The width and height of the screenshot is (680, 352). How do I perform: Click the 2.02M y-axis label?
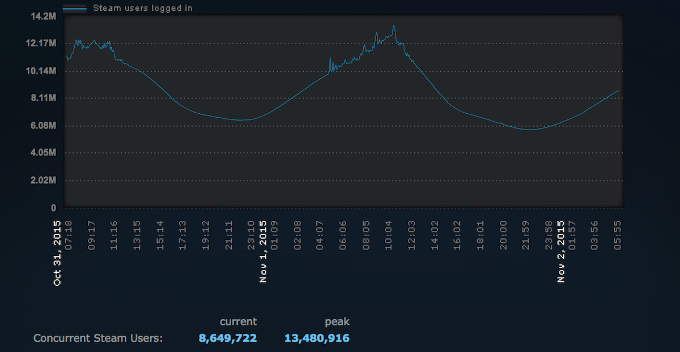pyautogui.click(x=43, y=181)
